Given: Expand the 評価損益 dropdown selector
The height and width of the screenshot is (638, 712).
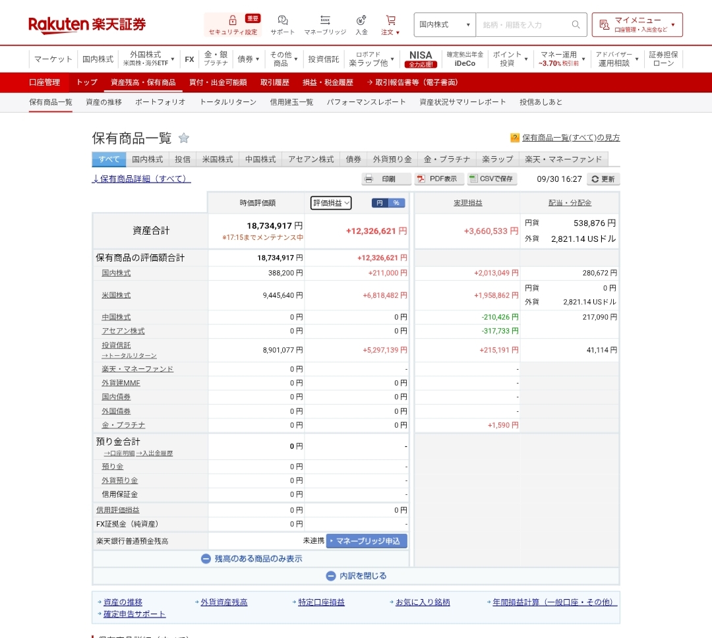Looking at the screenshot, I should pos(331,203).
